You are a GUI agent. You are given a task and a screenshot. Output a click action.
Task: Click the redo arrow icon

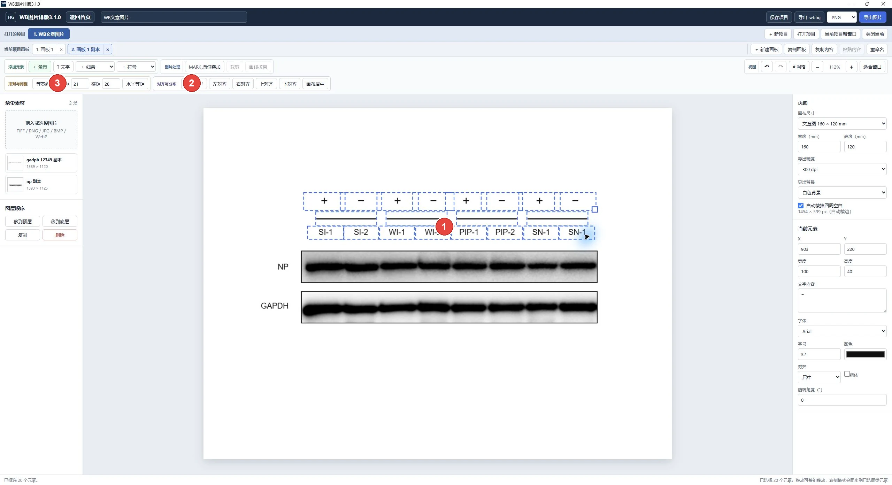click(781, 67)
